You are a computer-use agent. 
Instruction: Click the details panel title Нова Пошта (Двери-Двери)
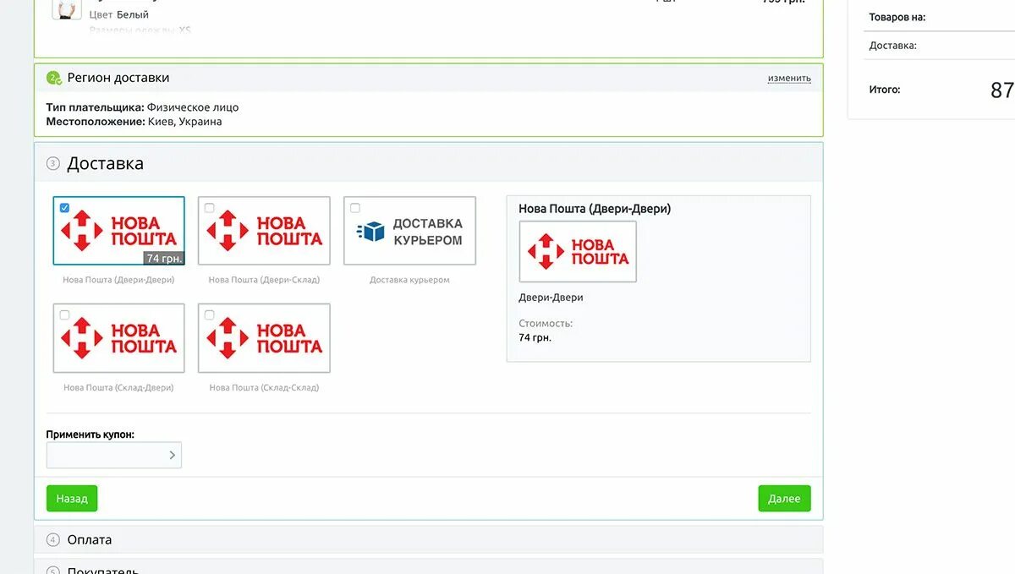pos(595,209)
